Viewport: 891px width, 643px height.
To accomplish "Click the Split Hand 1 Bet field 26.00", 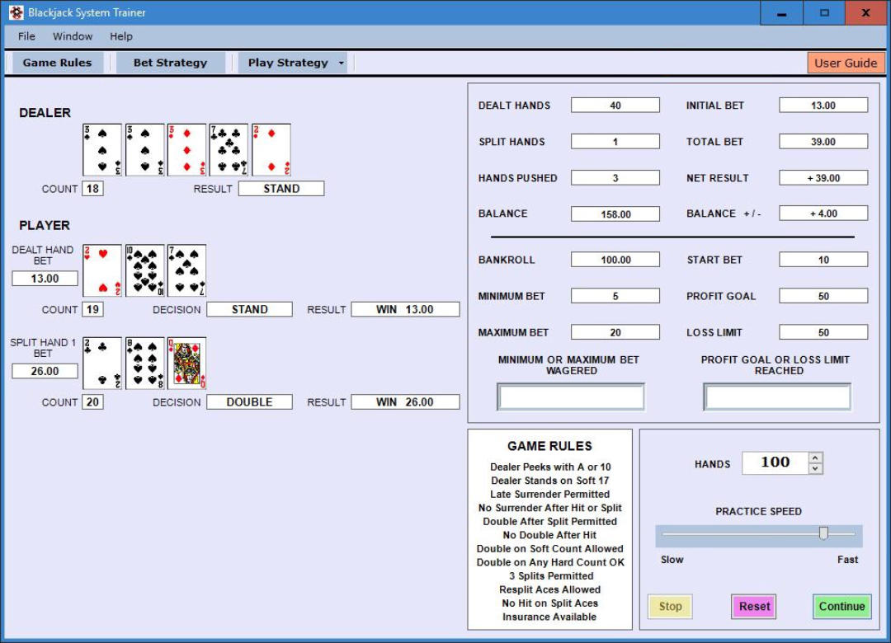I will click(x=45, y=371).
